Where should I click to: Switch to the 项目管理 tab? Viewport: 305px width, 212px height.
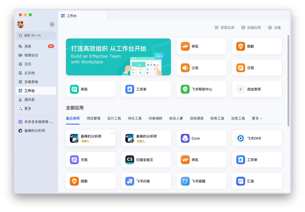click(93, 118)
